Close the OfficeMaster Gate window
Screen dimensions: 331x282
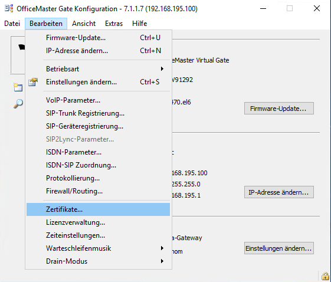click(317, 8)
